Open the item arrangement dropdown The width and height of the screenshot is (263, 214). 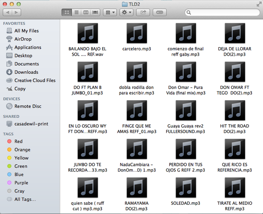click(110, 13)
